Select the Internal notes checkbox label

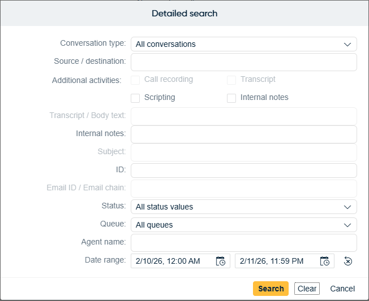tap(264, 97)
